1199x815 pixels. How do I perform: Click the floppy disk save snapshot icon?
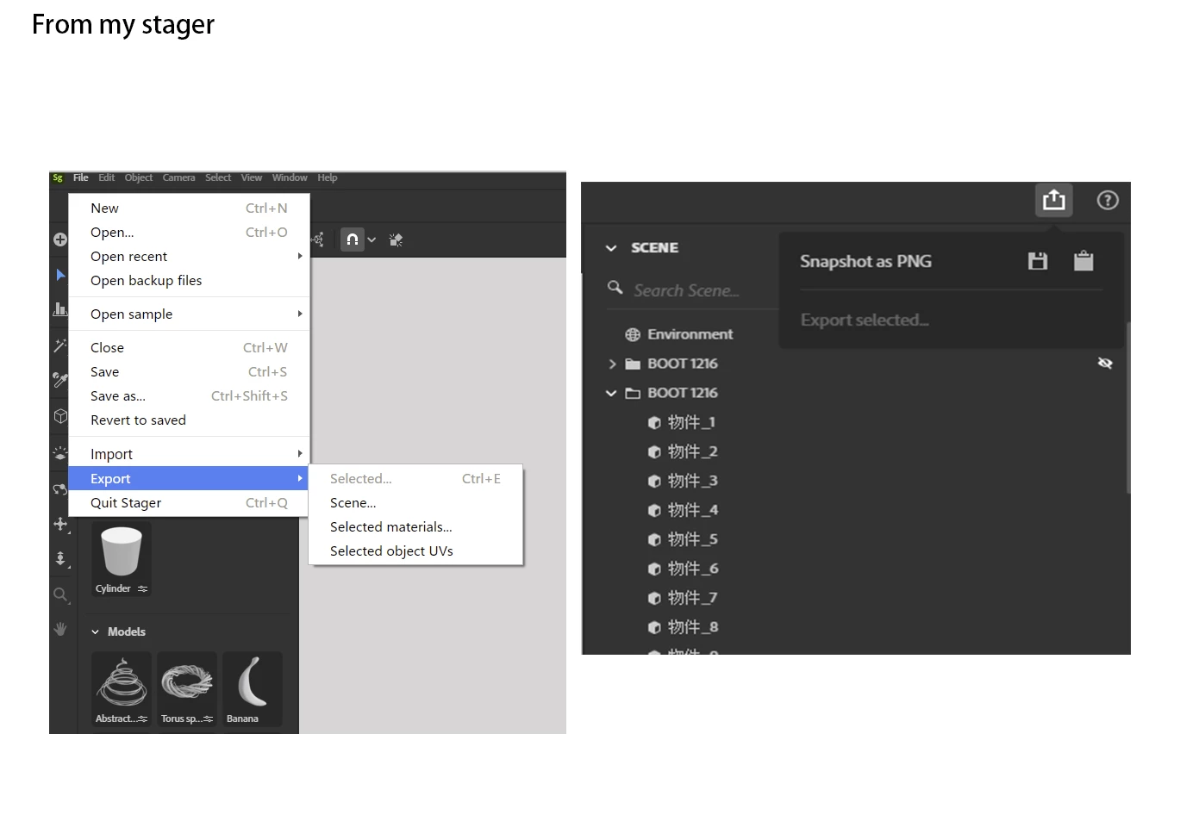[1038, 261]
